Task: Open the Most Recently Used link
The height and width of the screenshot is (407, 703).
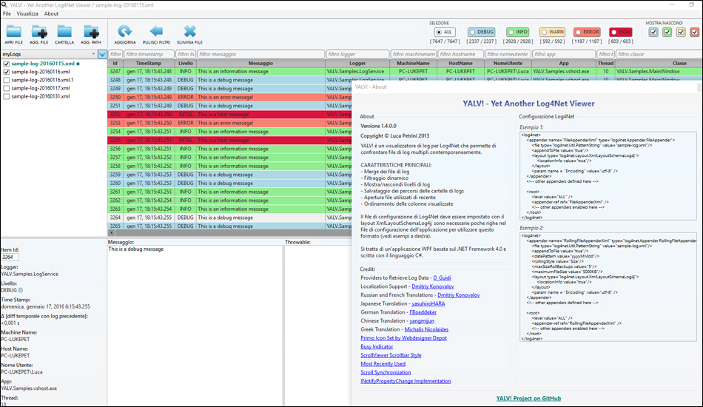Action: coord(383,364)
